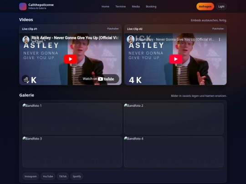The height and width of the screenshot is (184, 246).
Task: Play the Live Clip #2 video
Action: coord(175,59)
